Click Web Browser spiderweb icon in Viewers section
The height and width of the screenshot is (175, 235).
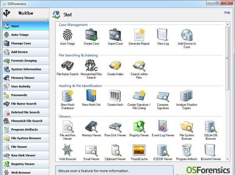tap(67, 150)
